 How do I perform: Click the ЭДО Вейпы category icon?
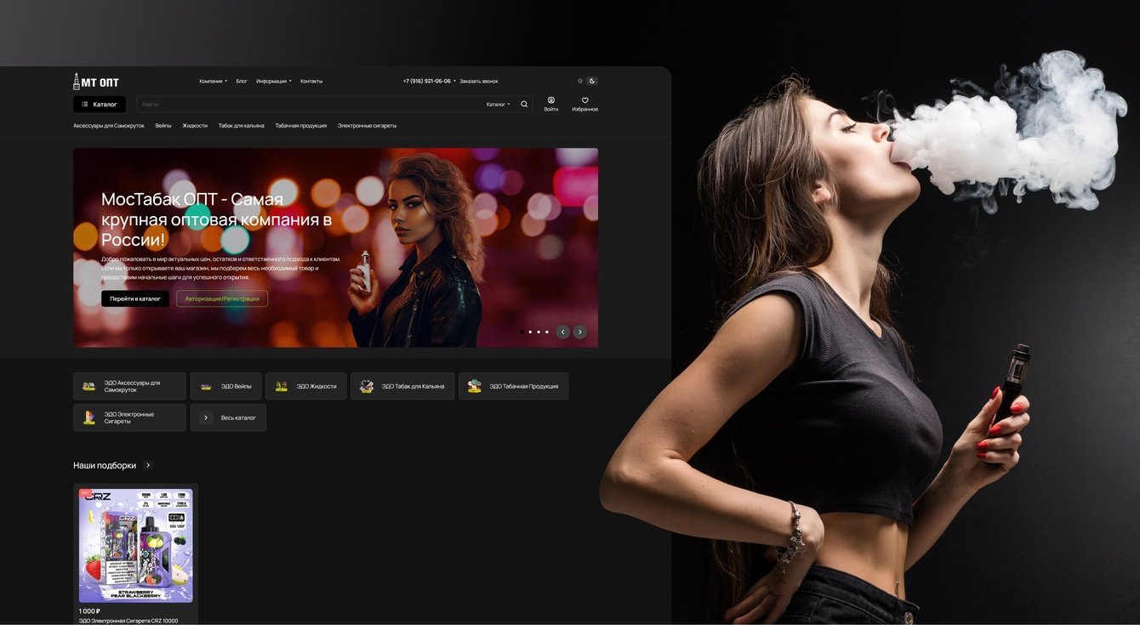205,386
